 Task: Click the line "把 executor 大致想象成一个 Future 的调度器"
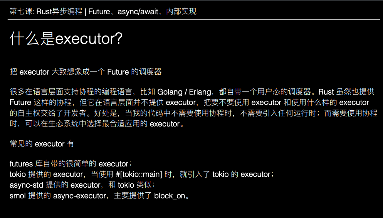(x=86, y=72)
